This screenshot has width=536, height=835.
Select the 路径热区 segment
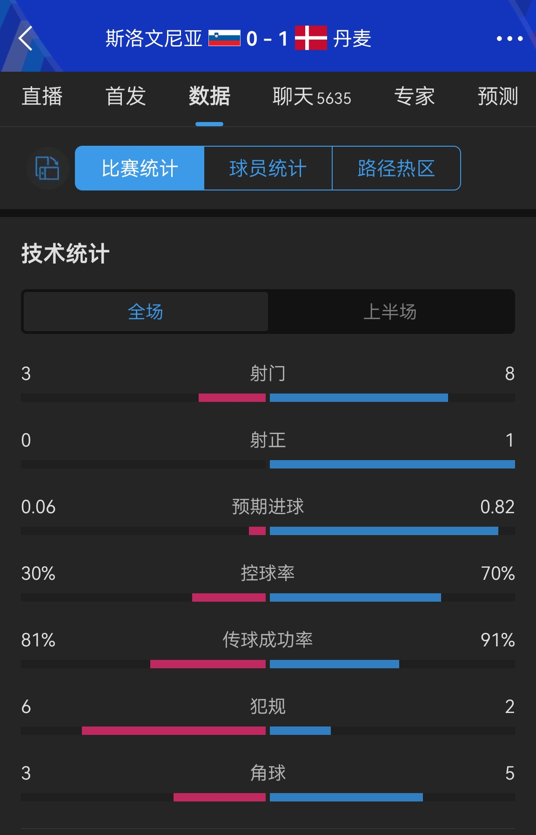point(396,168)
